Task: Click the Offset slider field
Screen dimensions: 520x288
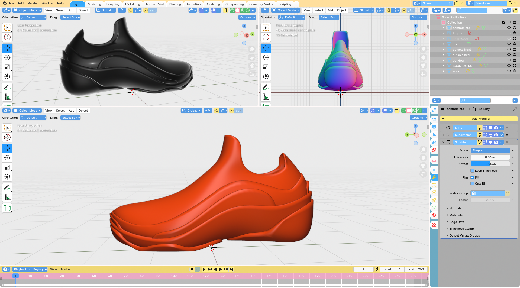Action: tap(490, 164)
